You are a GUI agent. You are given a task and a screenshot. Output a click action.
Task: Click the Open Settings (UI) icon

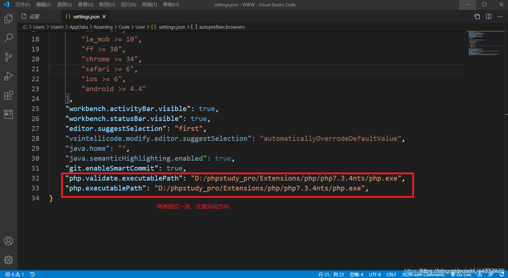pyautogui.click(x=477, y=17)
